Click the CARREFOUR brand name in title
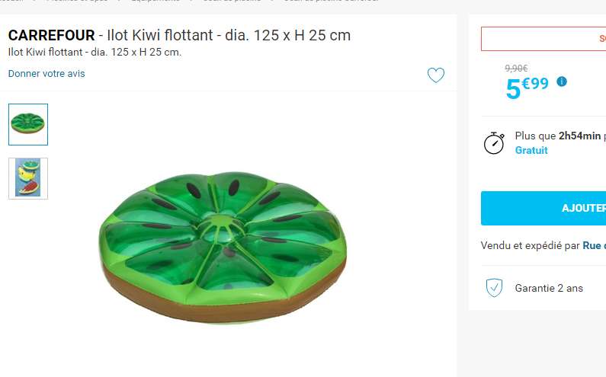The image size is (606, 377). tap(51, 35)
